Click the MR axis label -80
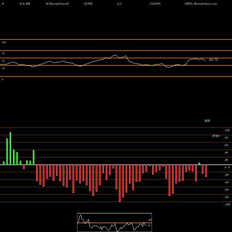 [226, 197]
